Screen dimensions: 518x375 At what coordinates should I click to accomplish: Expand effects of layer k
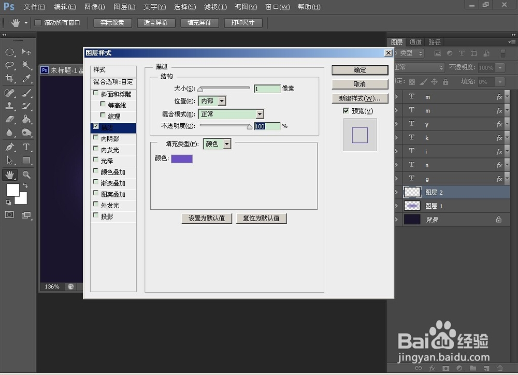507,138
